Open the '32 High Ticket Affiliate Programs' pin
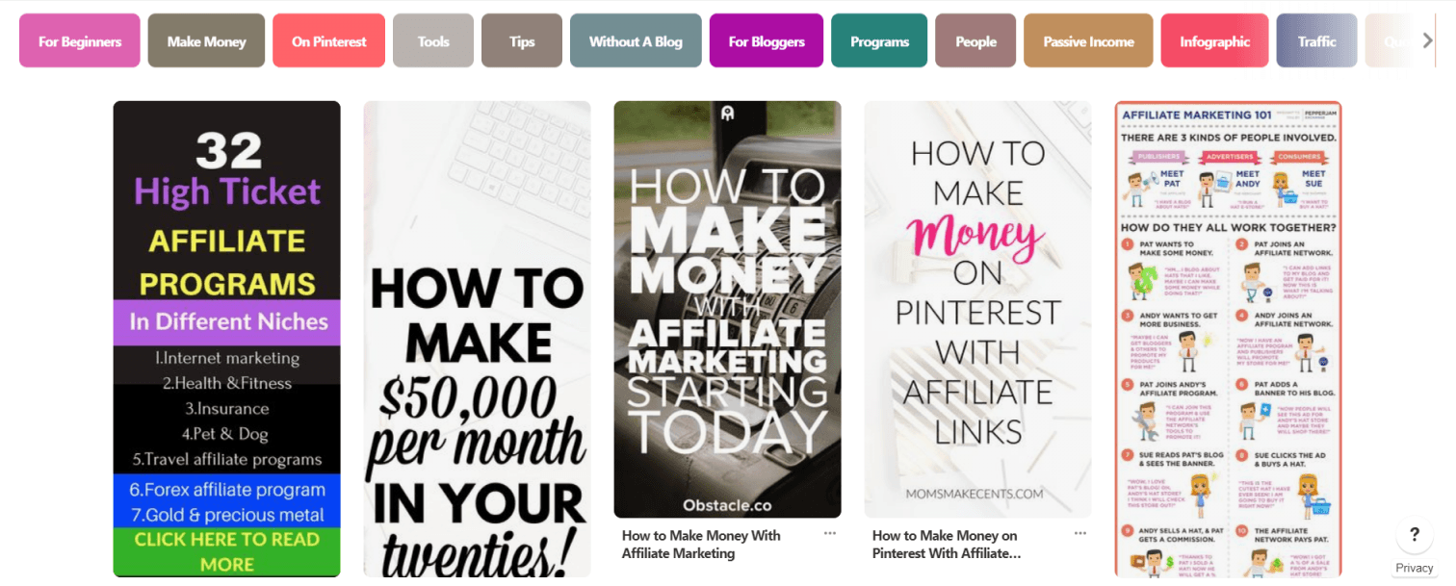This screenshot has height=586, width=1456. click(x=226, y=339)
